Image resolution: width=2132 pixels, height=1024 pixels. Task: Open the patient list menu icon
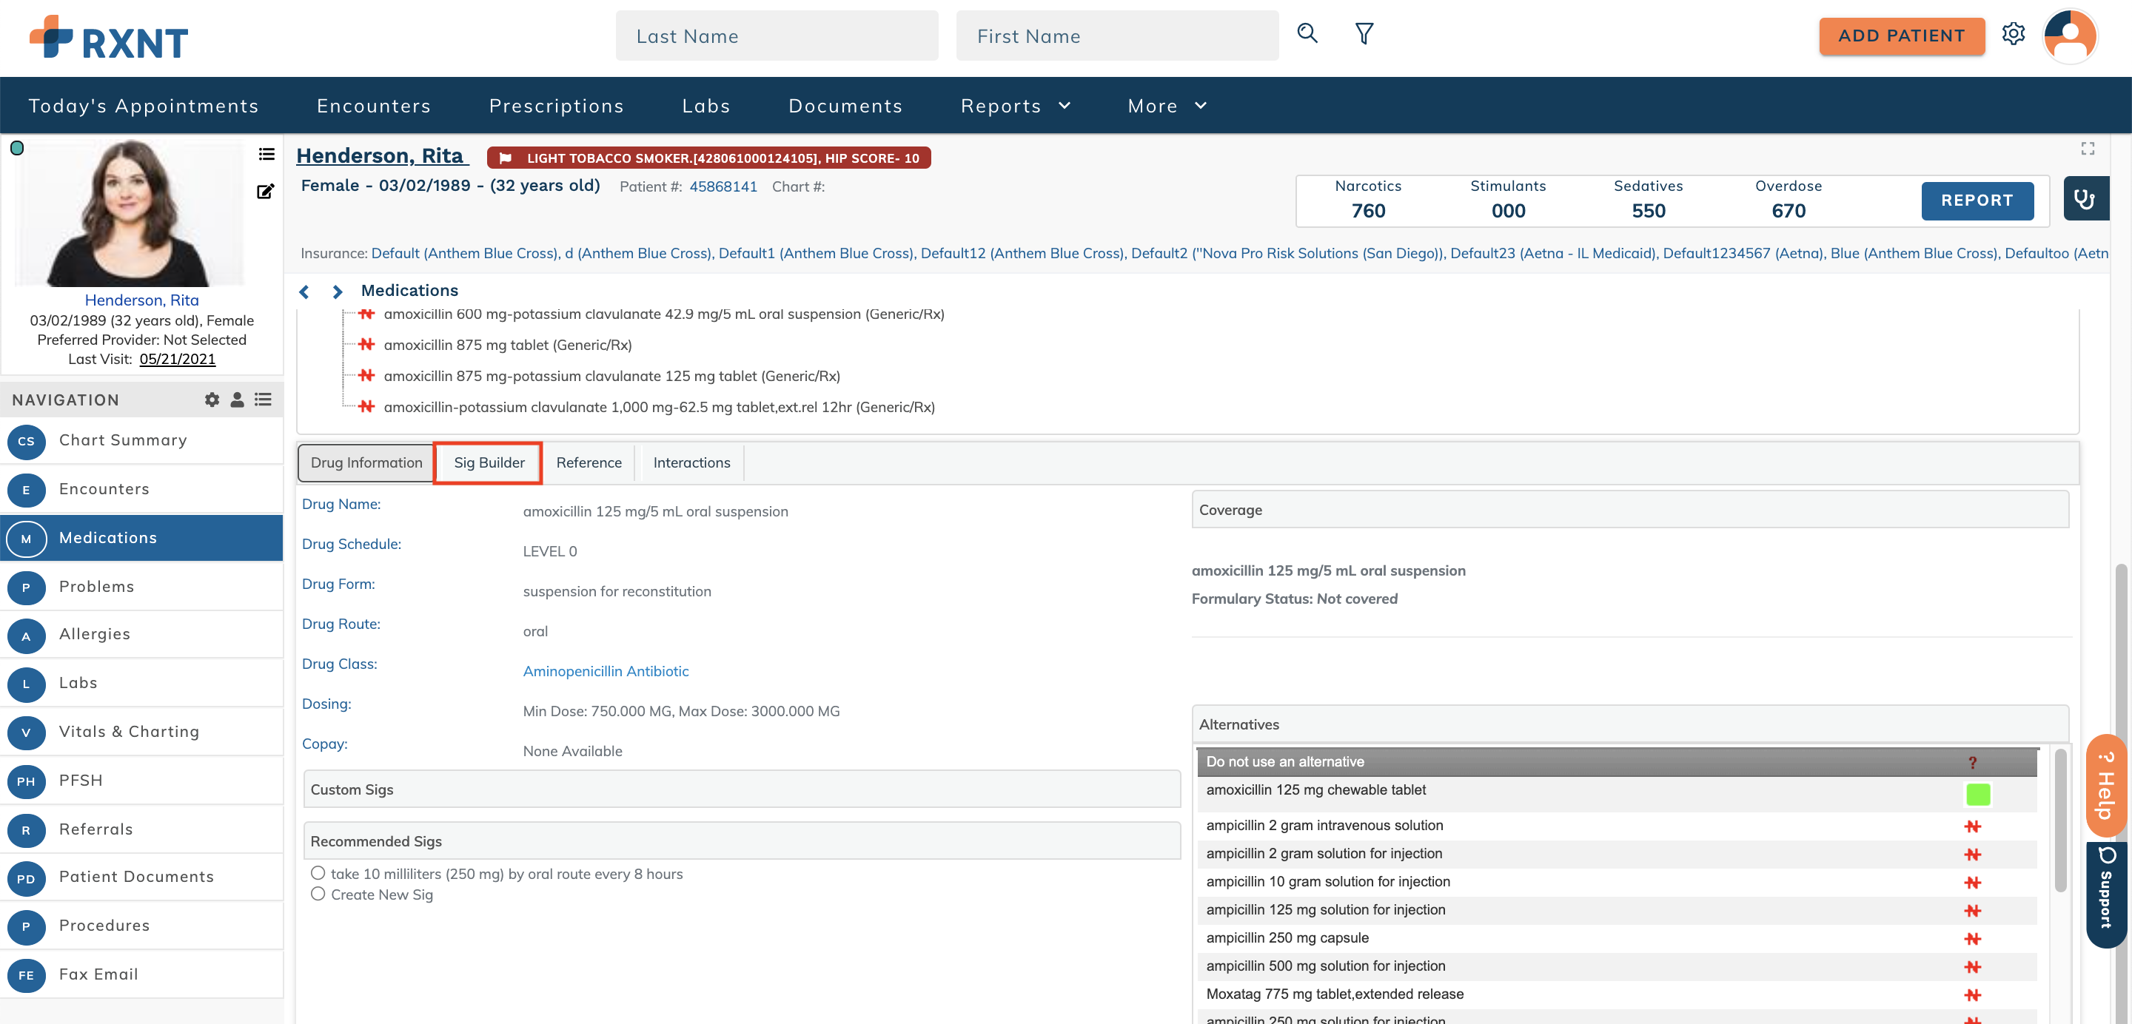pyautogui.click(x=266, y=154)
